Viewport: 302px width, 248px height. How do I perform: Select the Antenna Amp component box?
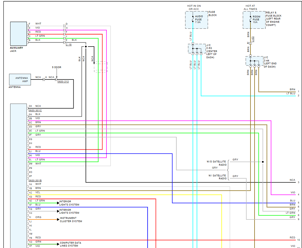coord(20,79)
